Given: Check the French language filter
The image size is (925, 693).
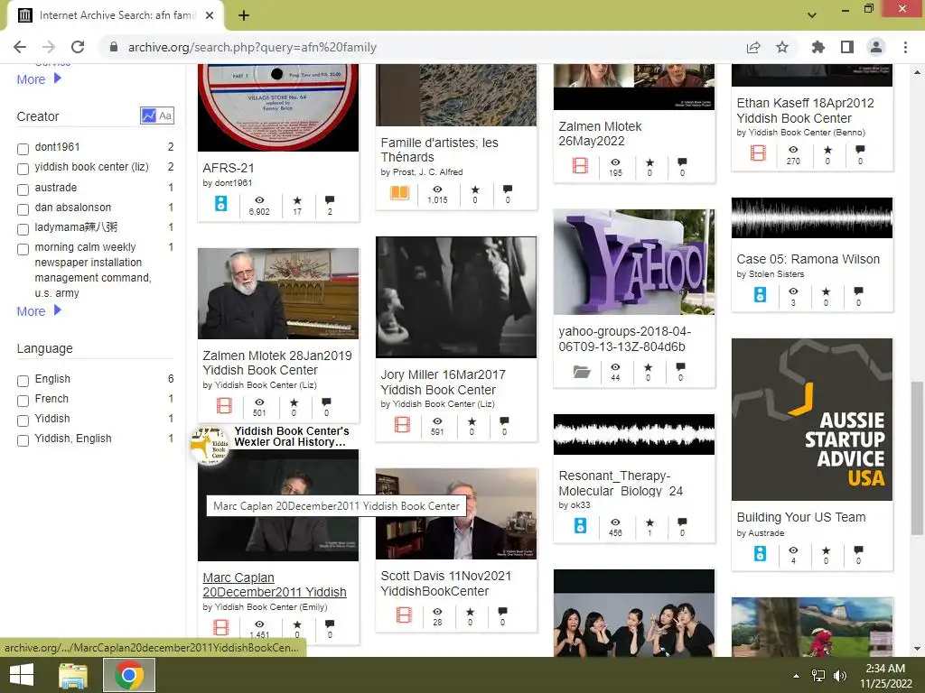Looking at the screenshot, I should click(x=23, y=401).
